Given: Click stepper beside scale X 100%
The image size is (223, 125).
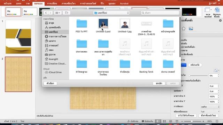Looking at the screenshot, I should click(x=218, y=97).
